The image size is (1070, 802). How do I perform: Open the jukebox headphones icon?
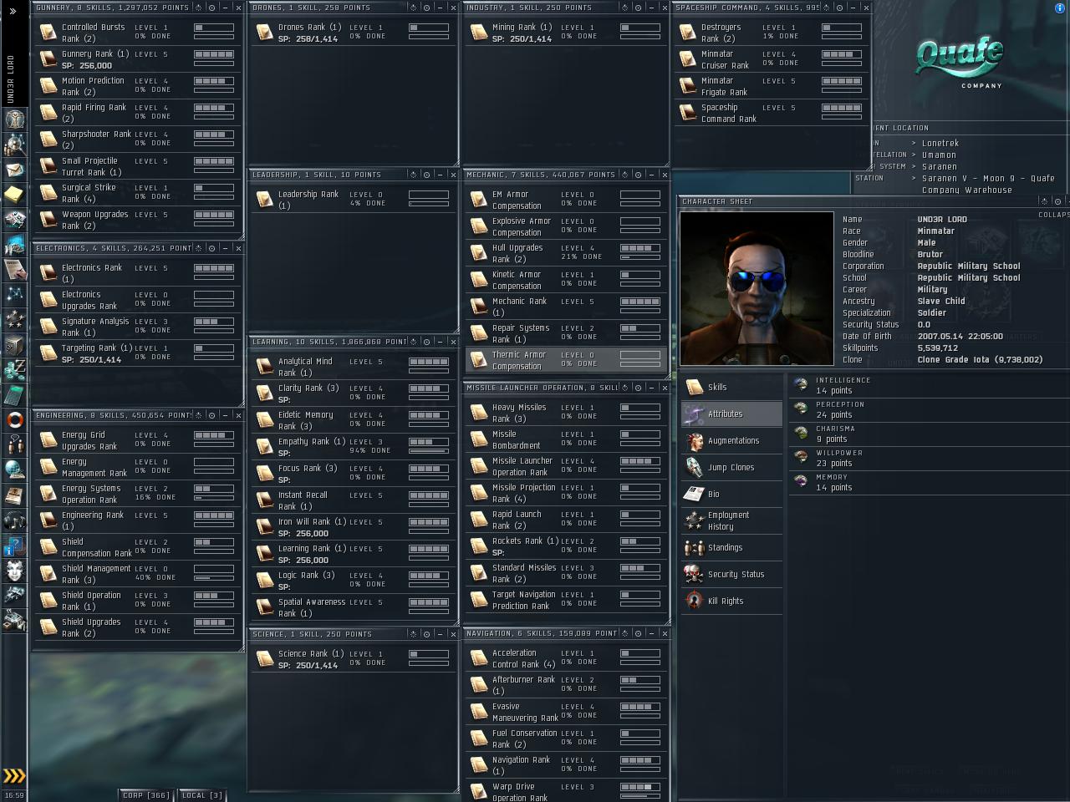[14, 520]
